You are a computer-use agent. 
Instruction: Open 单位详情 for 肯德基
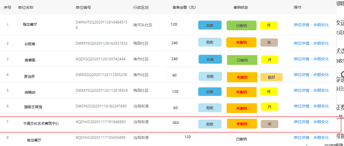[x=301, y=59]
